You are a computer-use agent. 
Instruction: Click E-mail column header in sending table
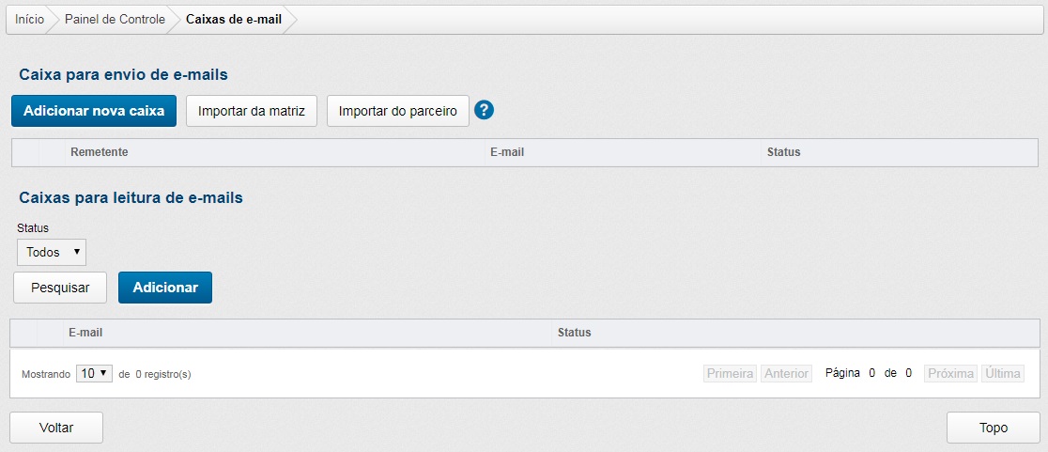[506, 152]
